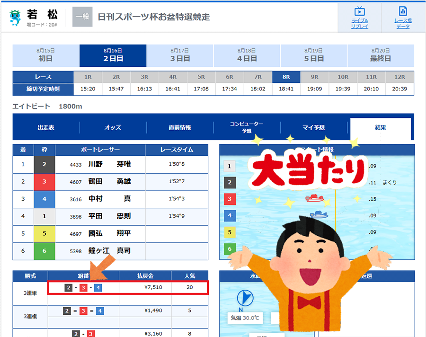
Task: Click the エイトビート 1800m race label
Action: click(x=47, y=106)
